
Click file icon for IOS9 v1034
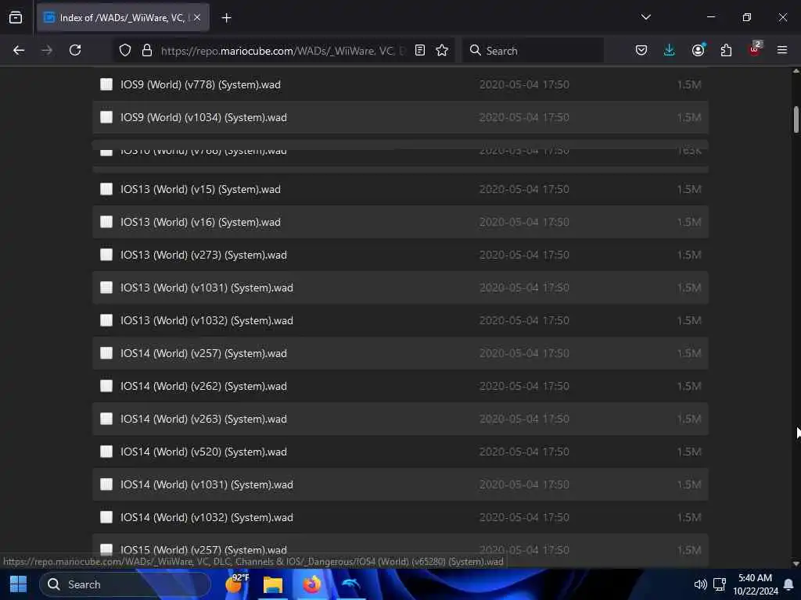106,117
